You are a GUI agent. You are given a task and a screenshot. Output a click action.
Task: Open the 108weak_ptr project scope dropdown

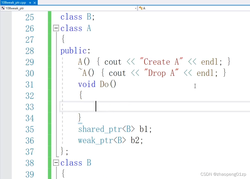136,8
